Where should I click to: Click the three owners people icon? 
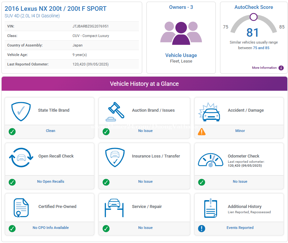pos(181,33)
